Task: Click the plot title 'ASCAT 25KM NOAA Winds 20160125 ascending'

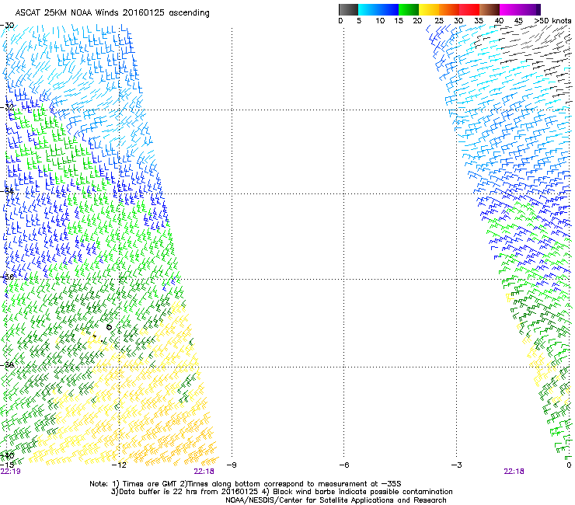Action: 112,13
